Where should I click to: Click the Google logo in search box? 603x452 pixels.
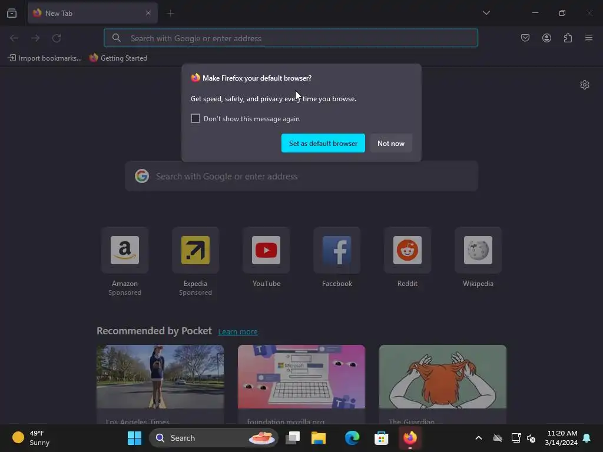[142, 176]
